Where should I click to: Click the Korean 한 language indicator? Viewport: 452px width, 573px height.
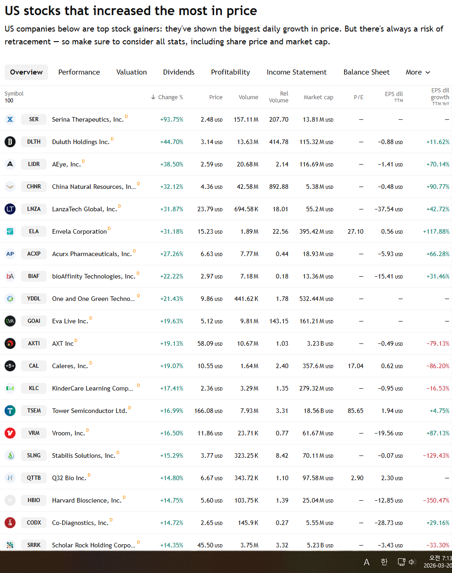tap(384, 562)
